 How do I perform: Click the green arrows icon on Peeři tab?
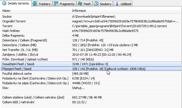click(80, 4)
